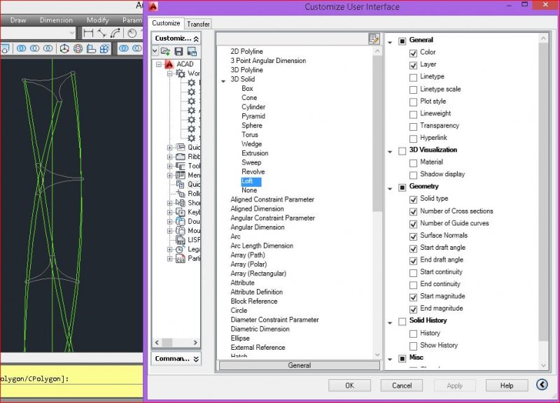Viewport: 560px width, 403px height.
Task: Click the property list vertical scrollbar
Action: coord(543,193)
